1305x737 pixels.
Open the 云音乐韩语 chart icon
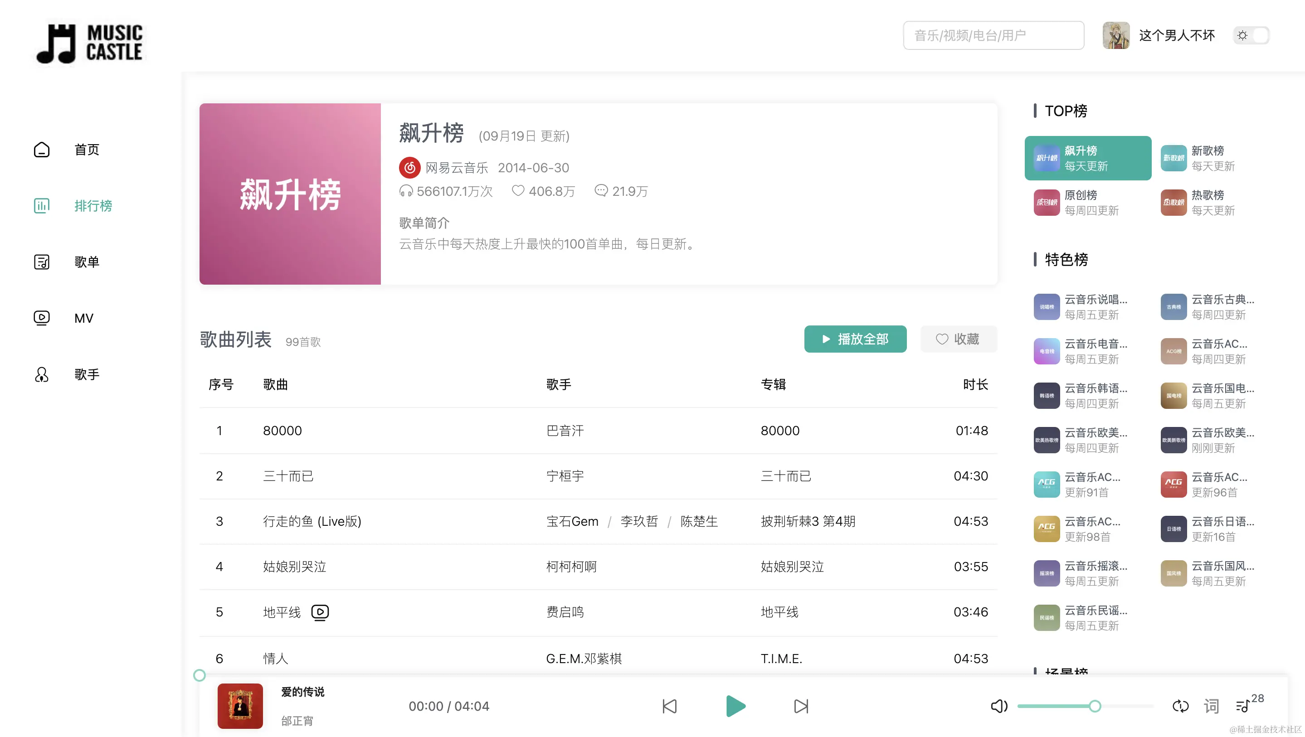click(1047, 396)
